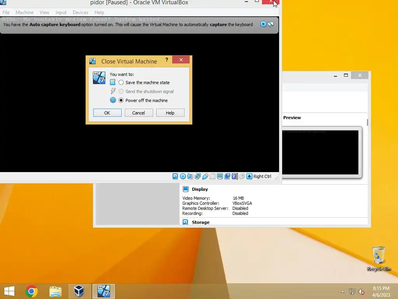
Task: Select Power off the machine option
Action: (x=143, y=100)
